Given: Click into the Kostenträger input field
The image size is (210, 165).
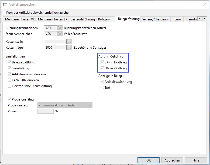Looking at the screenshot, I should 55,48.
